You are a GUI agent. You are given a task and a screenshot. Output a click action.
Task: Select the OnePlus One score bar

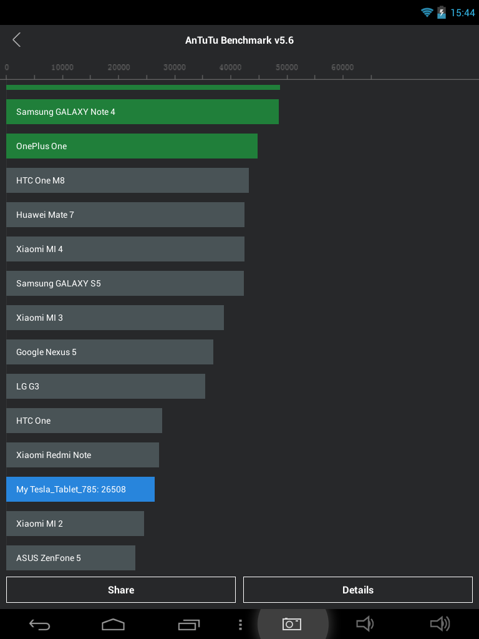coord(132,146)
